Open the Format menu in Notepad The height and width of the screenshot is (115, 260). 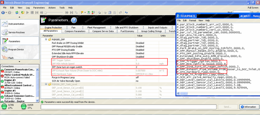[x=192, y=21]
